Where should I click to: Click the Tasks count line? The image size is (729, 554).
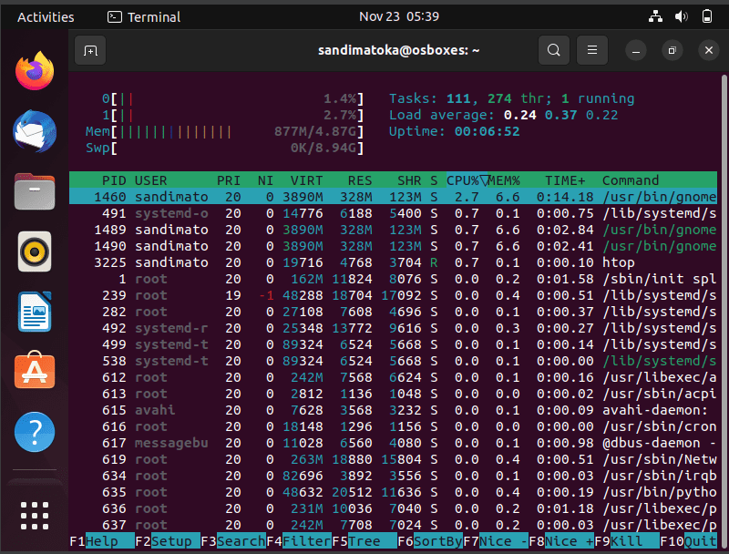pyautogui.click(x=511, y=98)
